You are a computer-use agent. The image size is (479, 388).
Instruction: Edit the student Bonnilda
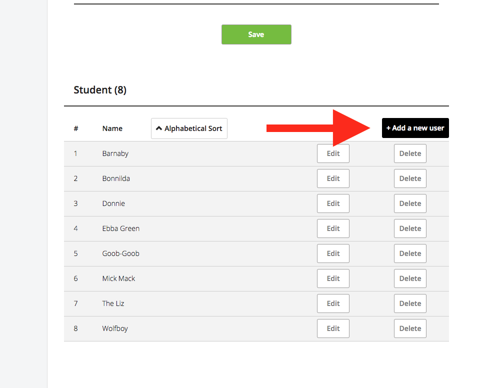333,178
